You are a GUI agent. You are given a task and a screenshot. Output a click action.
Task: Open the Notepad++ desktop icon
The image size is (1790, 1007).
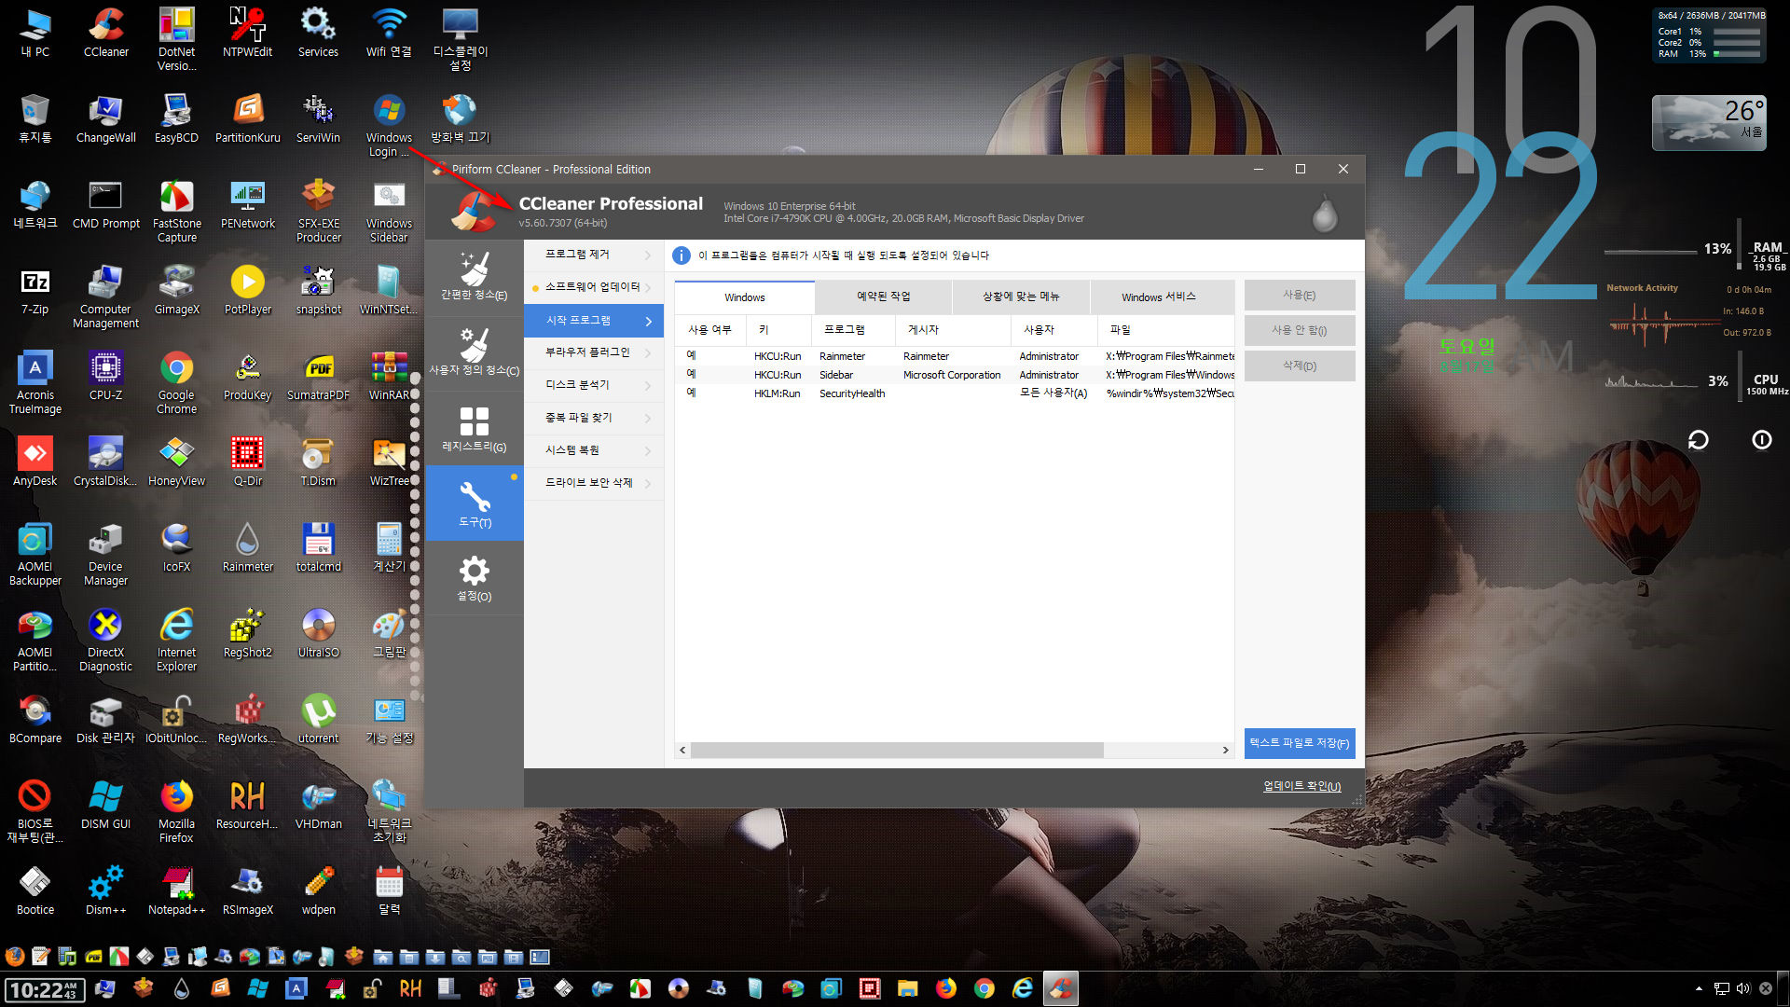point(176,890)
